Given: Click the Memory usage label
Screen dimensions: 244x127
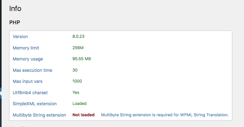Looking at the screenshot, I should point(28,59).
